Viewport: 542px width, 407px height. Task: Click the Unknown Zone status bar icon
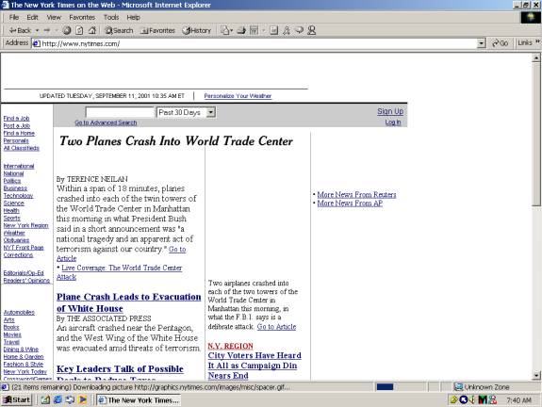pos(458,386)
